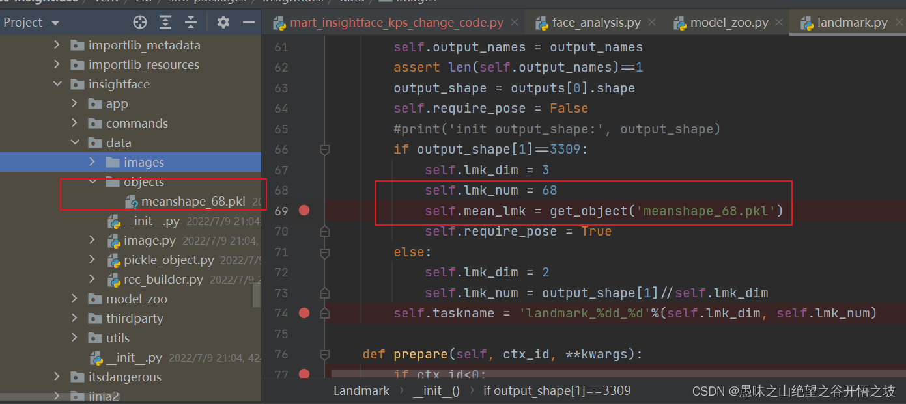This screenshot has height=404, width=906.
Task: Remove the breakpoint on line 77
Action: click(304, 373)
